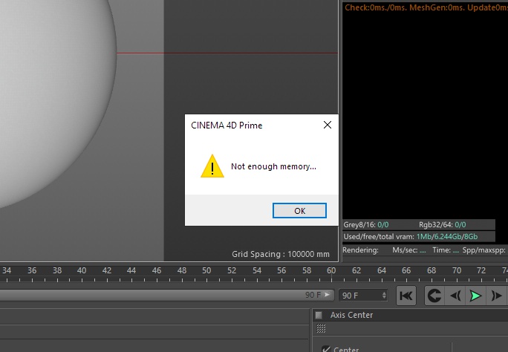The height and width of the screenshot is (352, 508).
Task: Toggle the Center checkbox
Action: pyautogui.click(x=325, y=349)
